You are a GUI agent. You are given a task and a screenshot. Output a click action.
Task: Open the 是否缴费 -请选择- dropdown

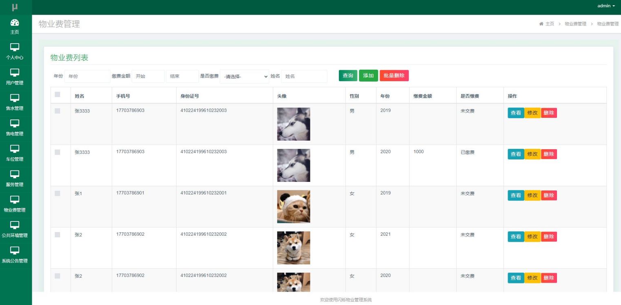coord(245,77)
